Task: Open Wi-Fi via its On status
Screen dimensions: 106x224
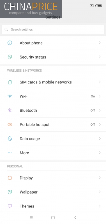Action: [x=93, y=96]
